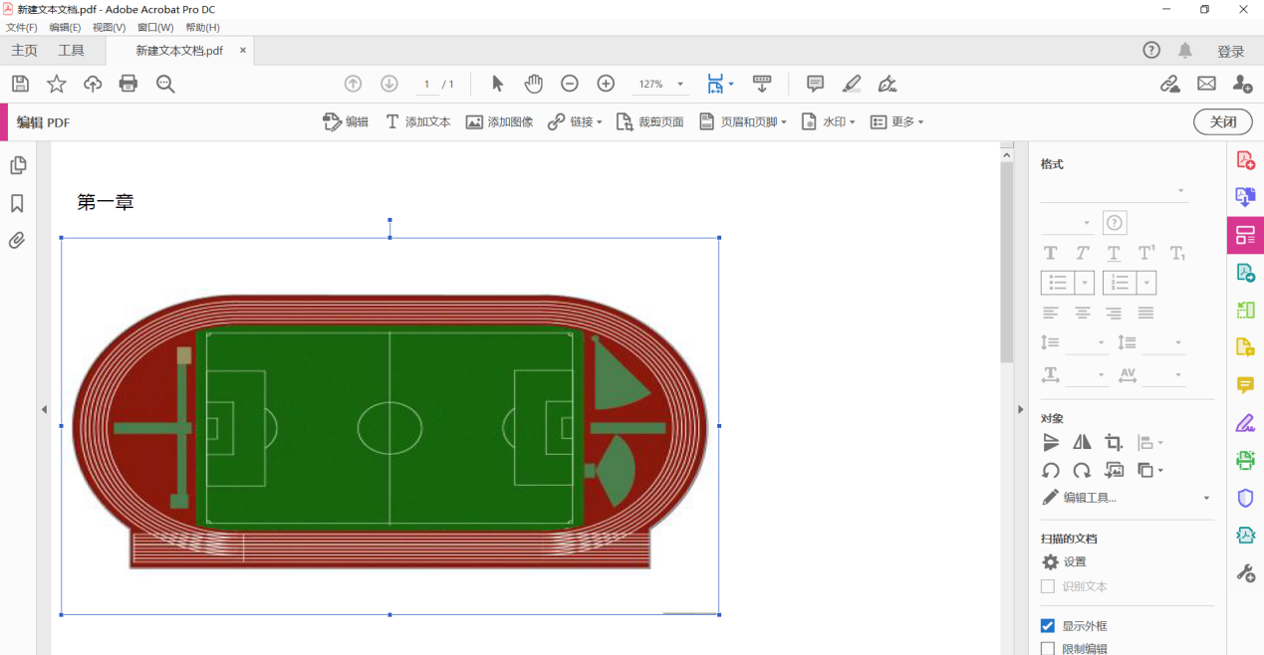The image size is (1264, 655).
Task: Choose the Hand pan tool
Action: (x=534, y=84)
